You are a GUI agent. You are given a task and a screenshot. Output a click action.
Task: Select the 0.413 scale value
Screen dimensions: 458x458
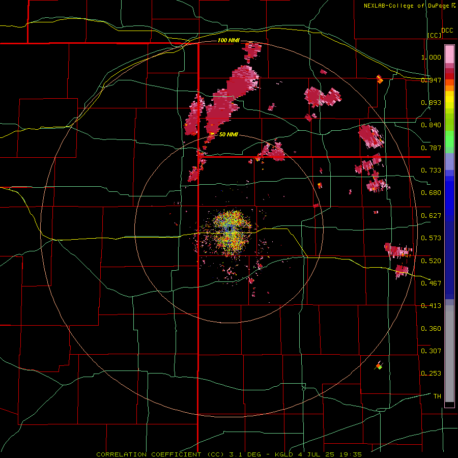431,306
